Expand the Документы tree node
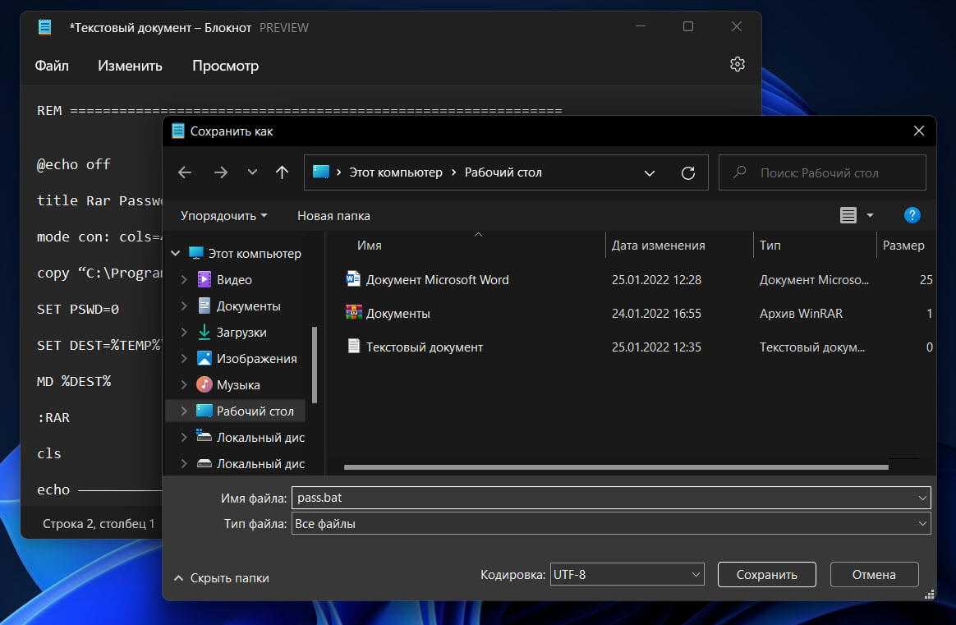Image resolution: width=956 pixels, height=625 pixels. point(183,306)
